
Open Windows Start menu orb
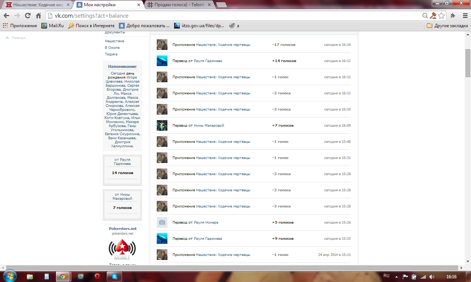pos(9,276)
